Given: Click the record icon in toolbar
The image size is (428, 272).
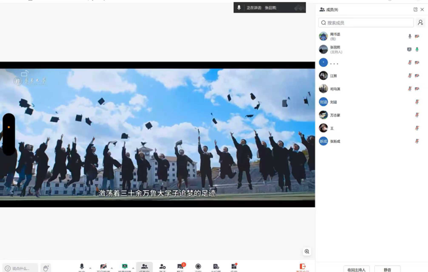Looking at the screenshot, I should pyautogui.click(x=198, y=267).
